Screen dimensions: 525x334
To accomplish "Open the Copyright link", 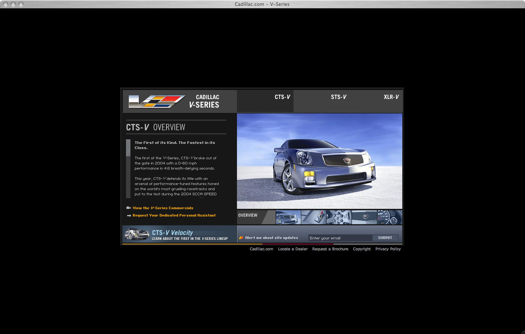I will [362, 249].
